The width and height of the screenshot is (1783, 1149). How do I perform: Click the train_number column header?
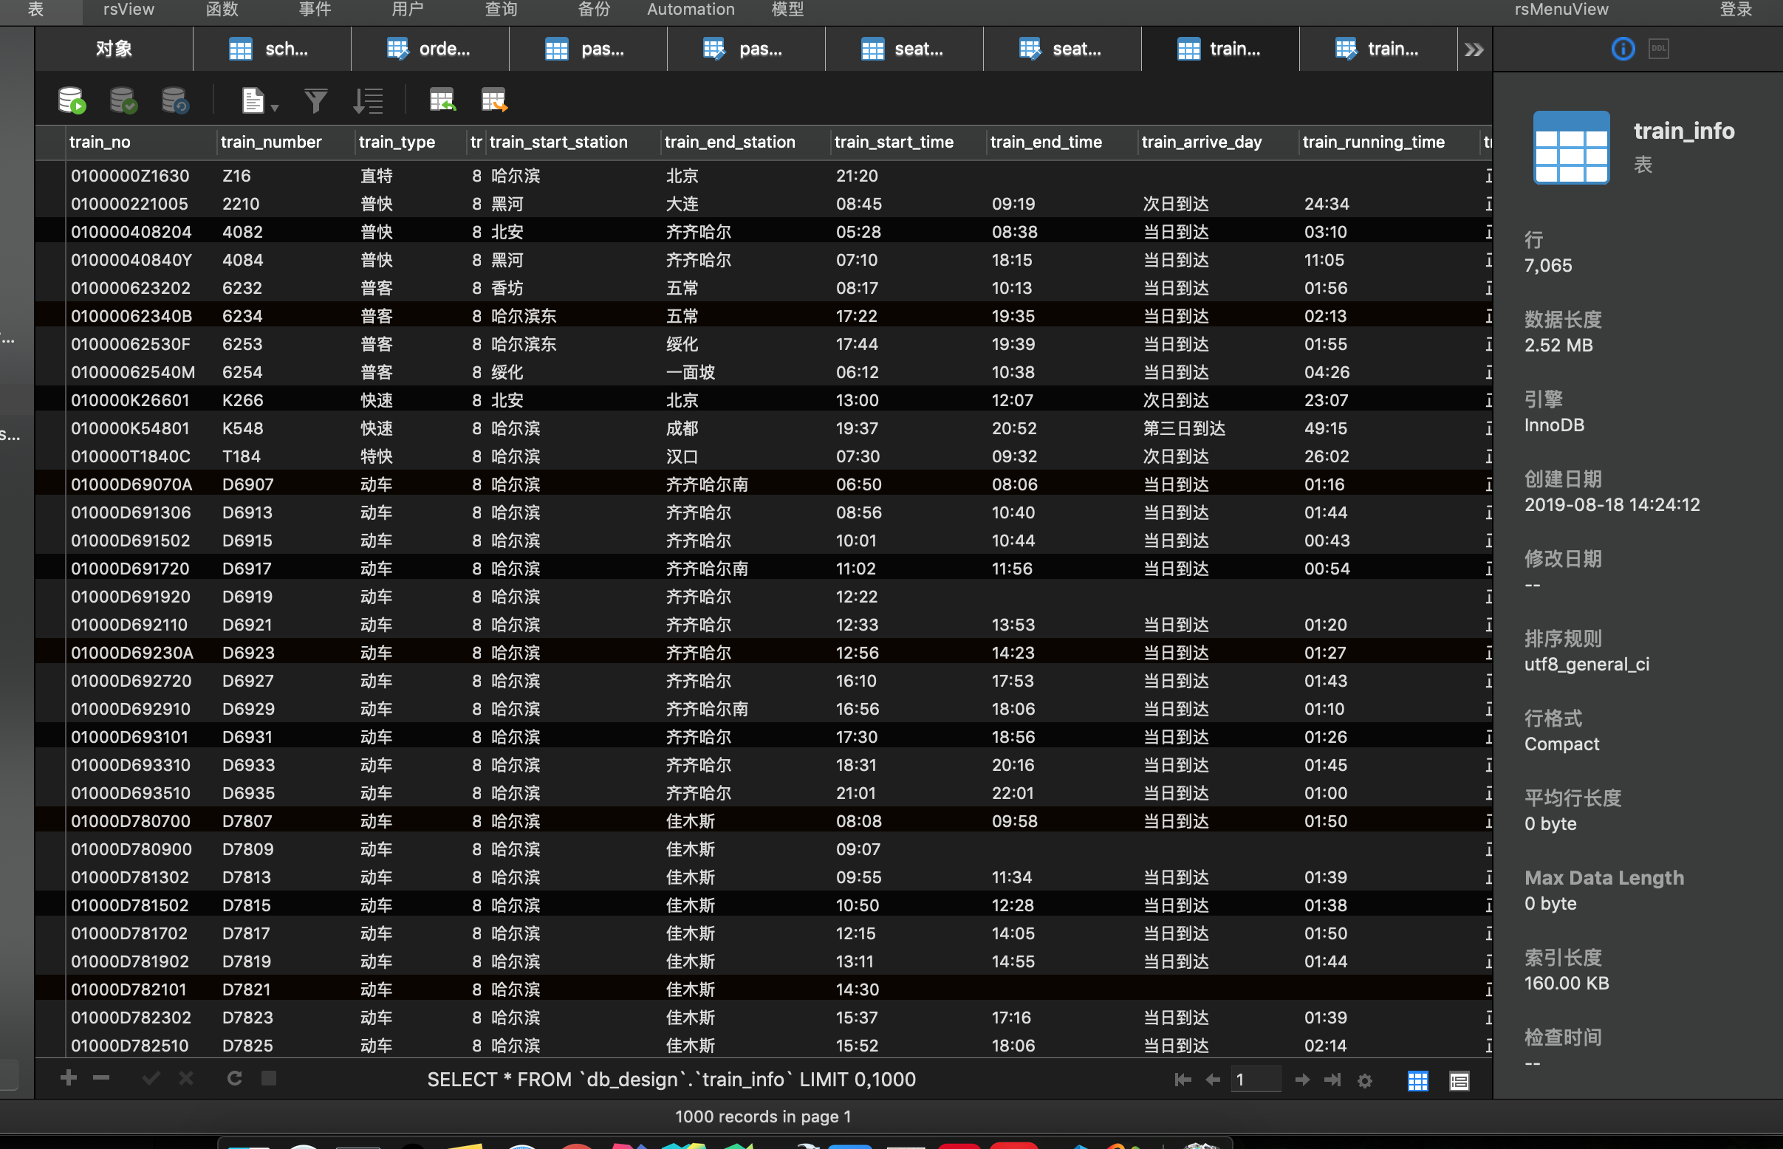[285, 142]
